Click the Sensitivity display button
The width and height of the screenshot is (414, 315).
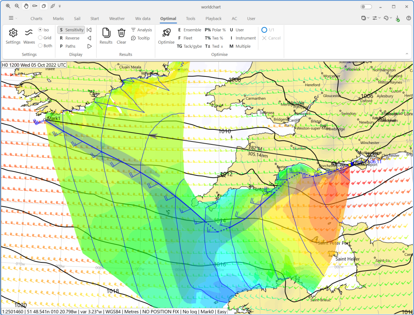71,30
